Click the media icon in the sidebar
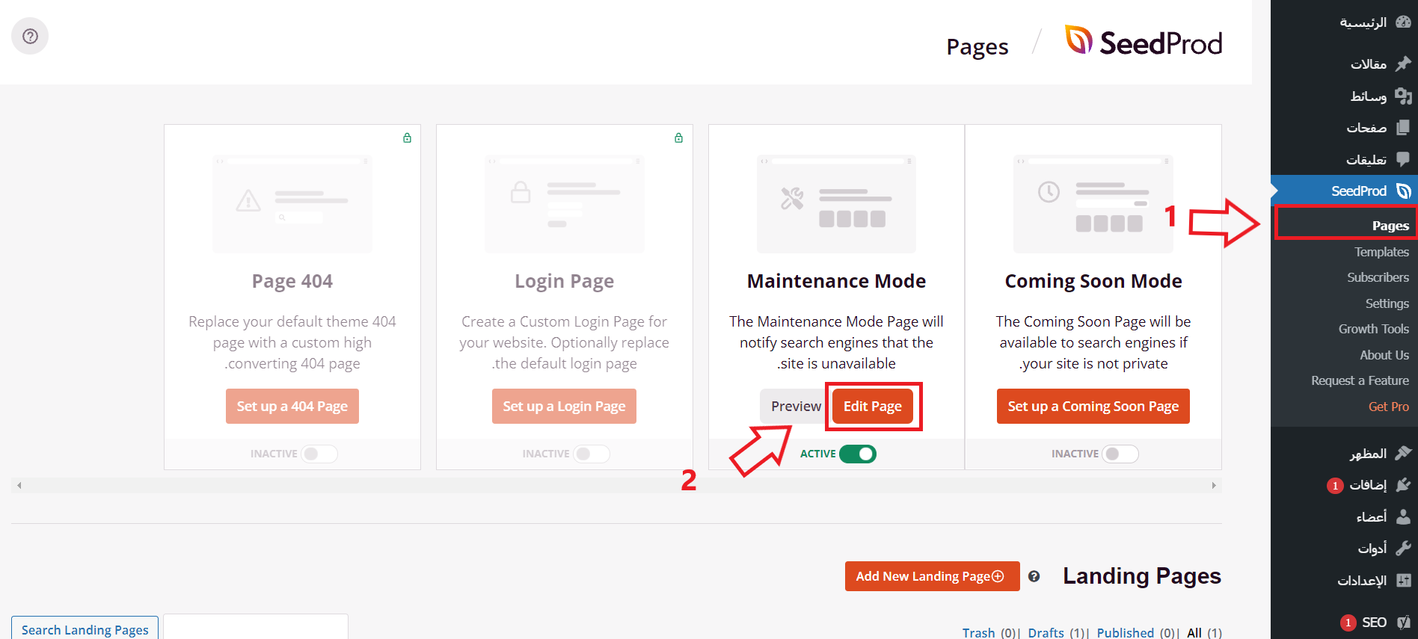 pyautogui.click(x=1403, y=96)
